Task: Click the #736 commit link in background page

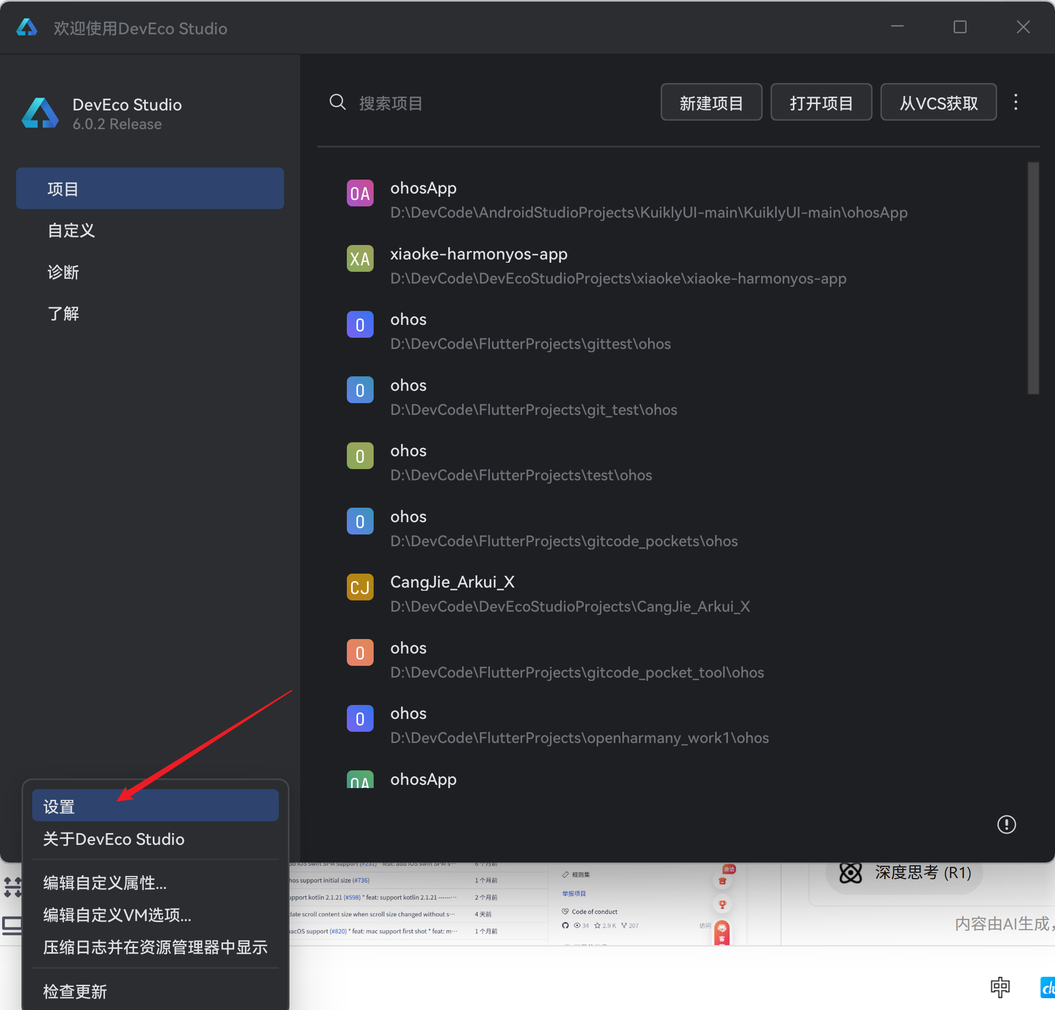Action: click(x=361, y=880)
